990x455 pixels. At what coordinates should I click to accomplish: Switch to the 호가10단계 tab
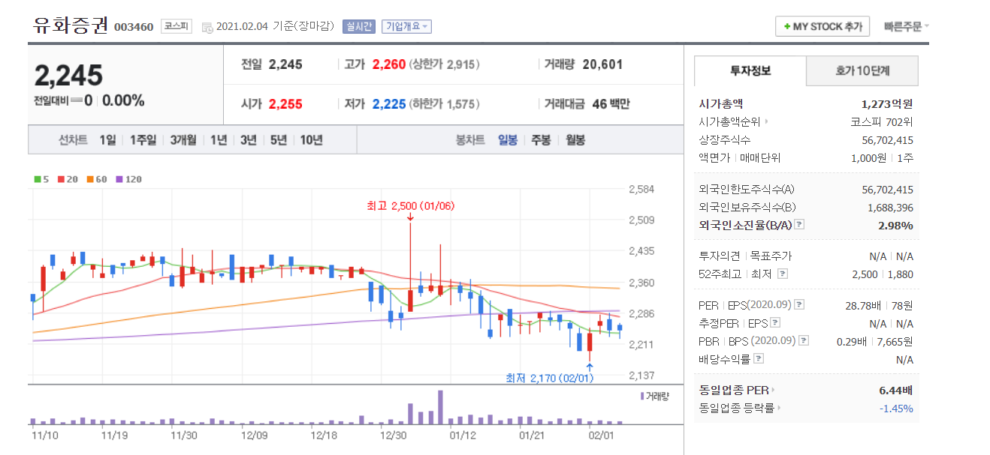click(x=862, y=71)
